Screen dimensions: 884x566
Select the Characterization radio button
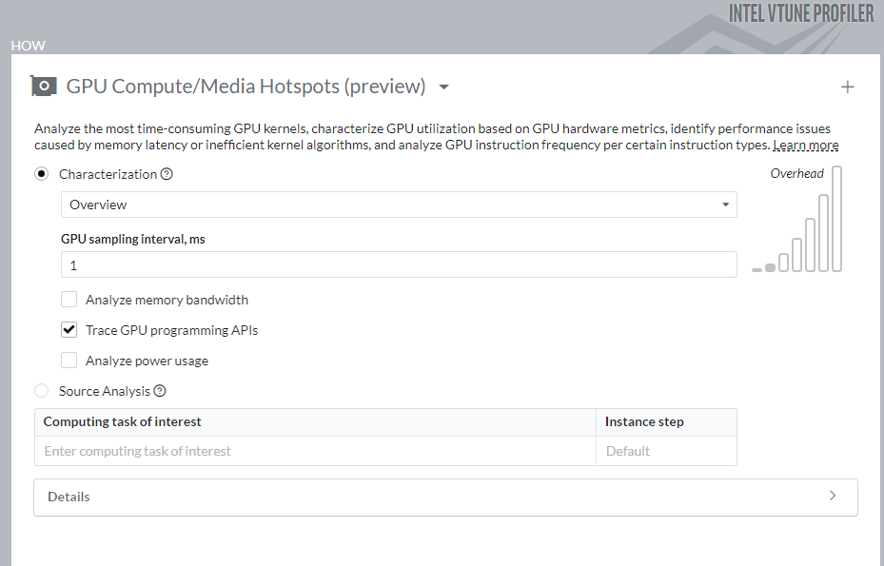point(42,174)
